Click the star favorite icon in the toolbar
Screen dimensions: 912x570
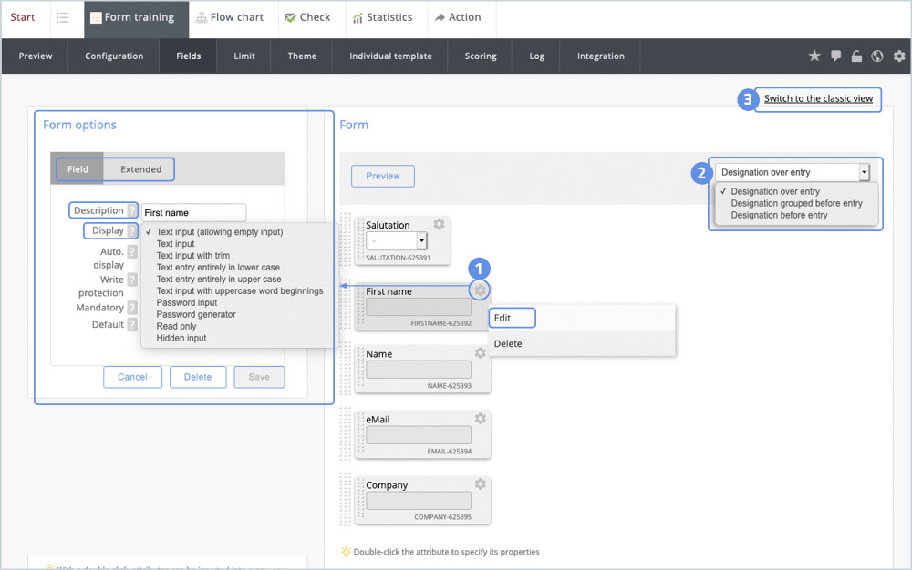pos(814,56)
